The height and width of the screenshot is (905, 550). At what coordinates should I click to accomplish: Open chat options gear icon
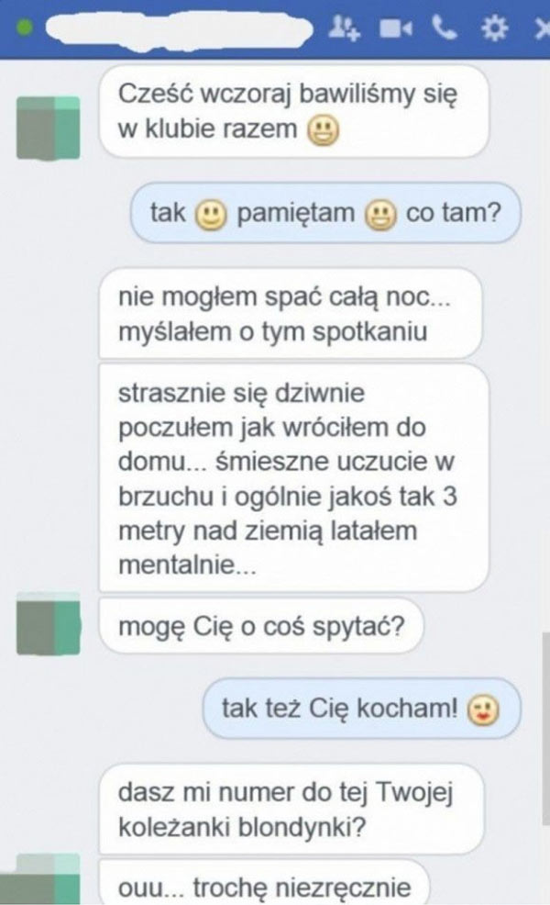coord(494,28)
